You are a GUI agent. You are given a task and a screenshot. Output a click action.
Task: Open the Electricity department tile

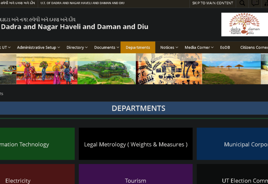[x=37, y=174]
